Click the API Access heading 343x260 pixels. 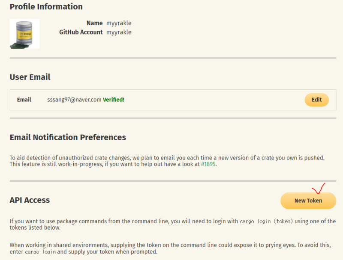30,200
